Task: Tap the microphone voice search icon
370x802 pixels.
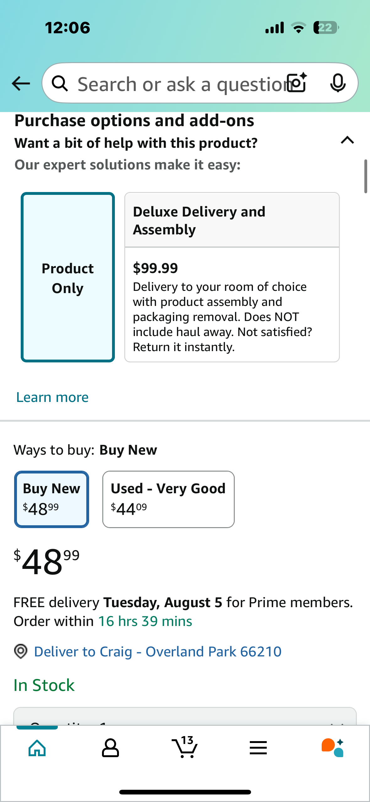Action: coord(338,83)
